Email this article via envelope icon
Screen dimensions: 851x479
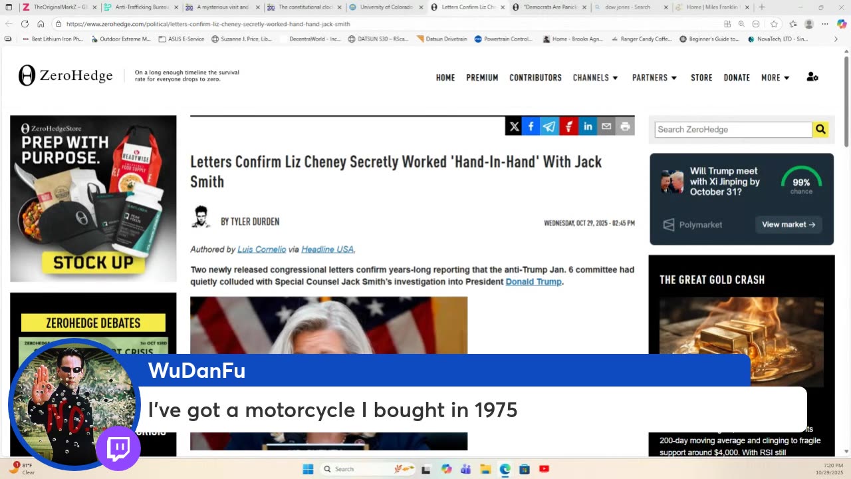pos(606,126)
